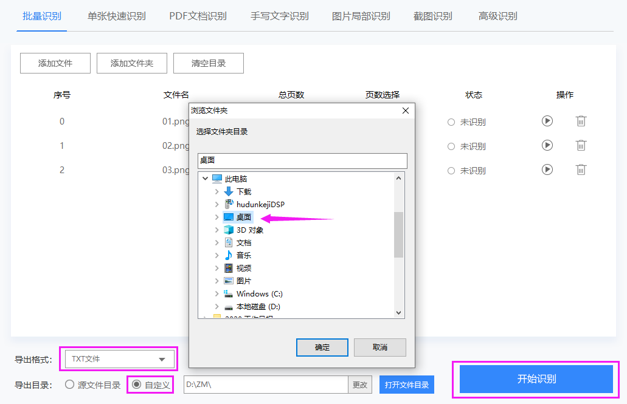627x404 pixels.
Task: Click the 图片 picture icon
Action: (x=228, y=281)
